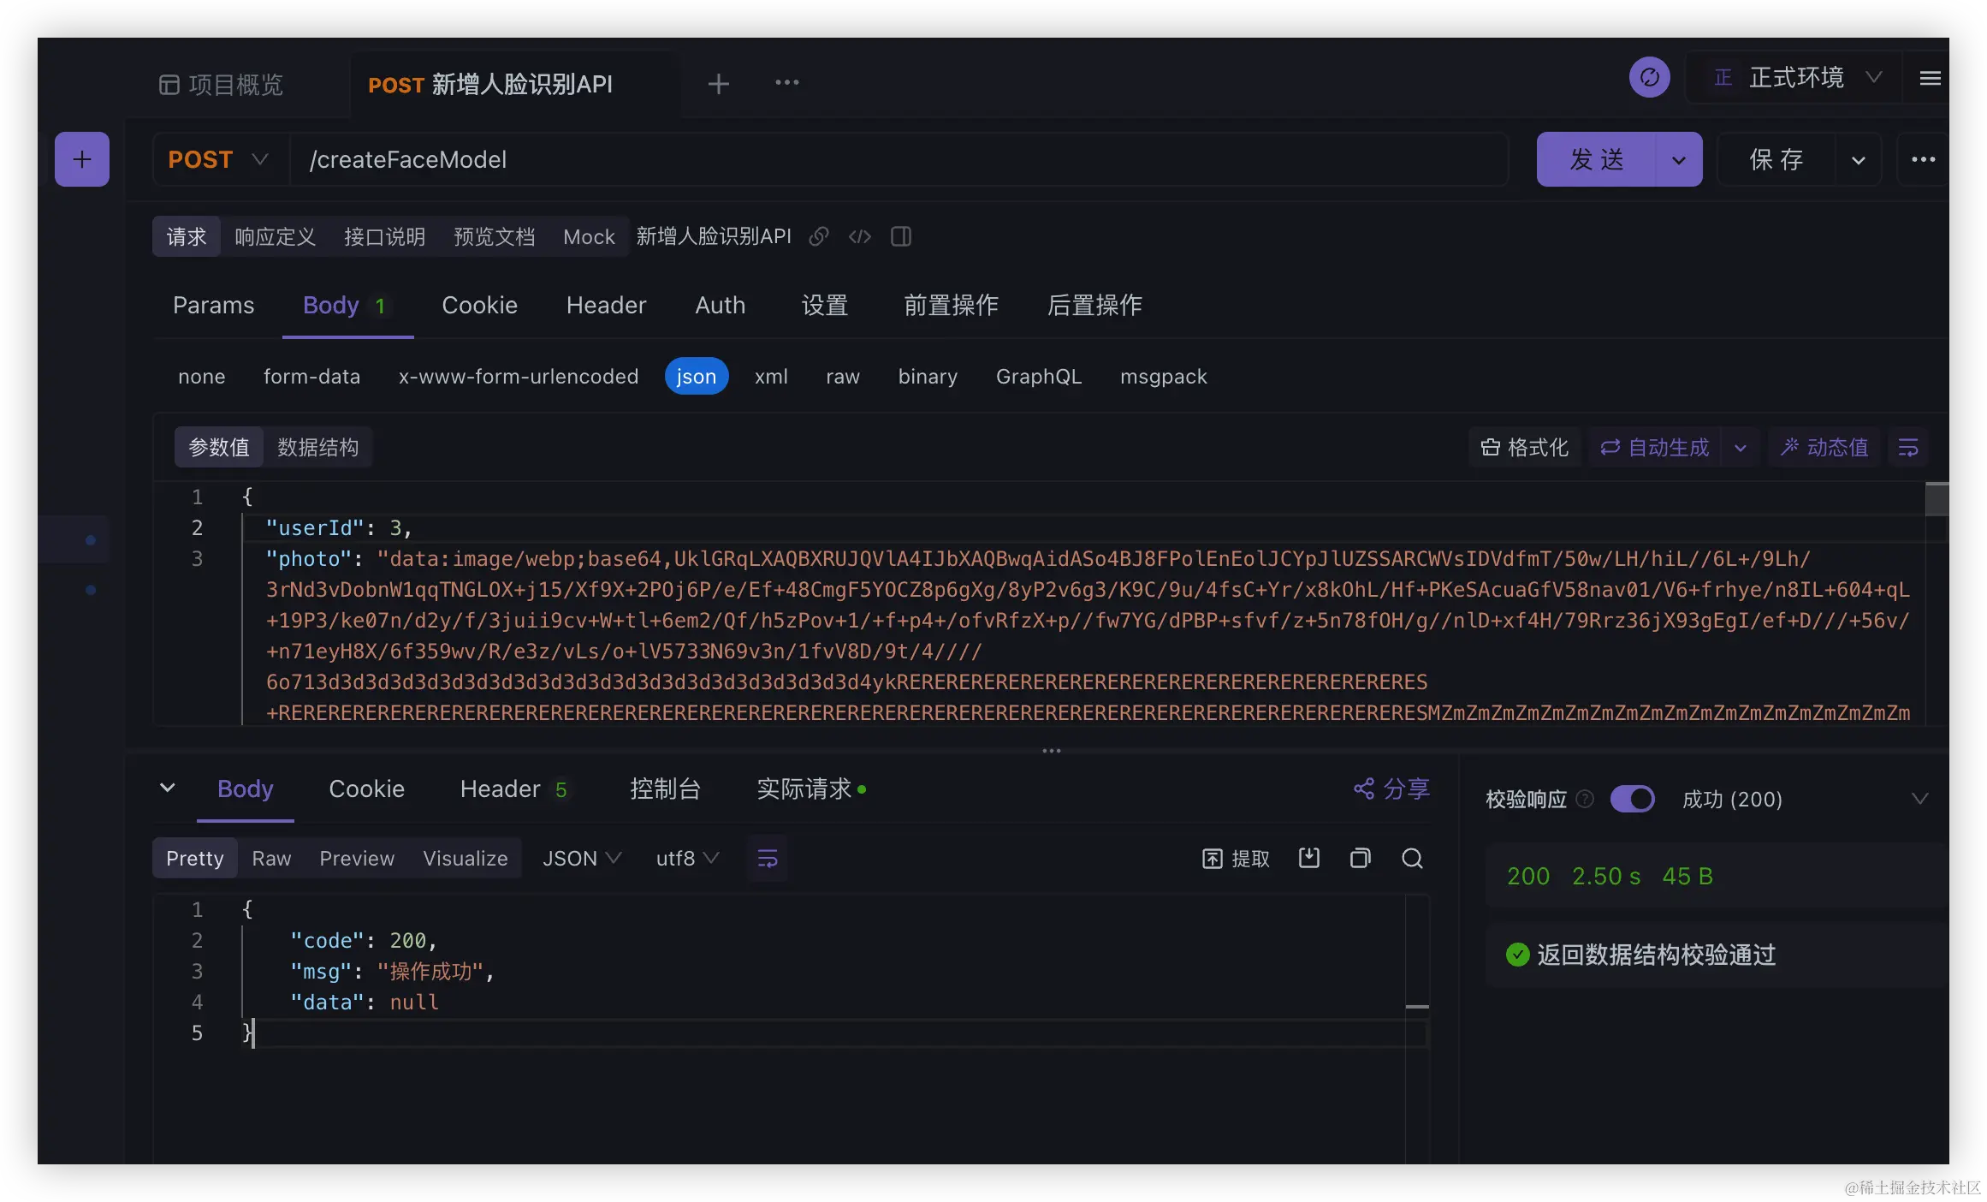Click the 发送 send button
Screen dimensions: 1987x1202
1596,159
